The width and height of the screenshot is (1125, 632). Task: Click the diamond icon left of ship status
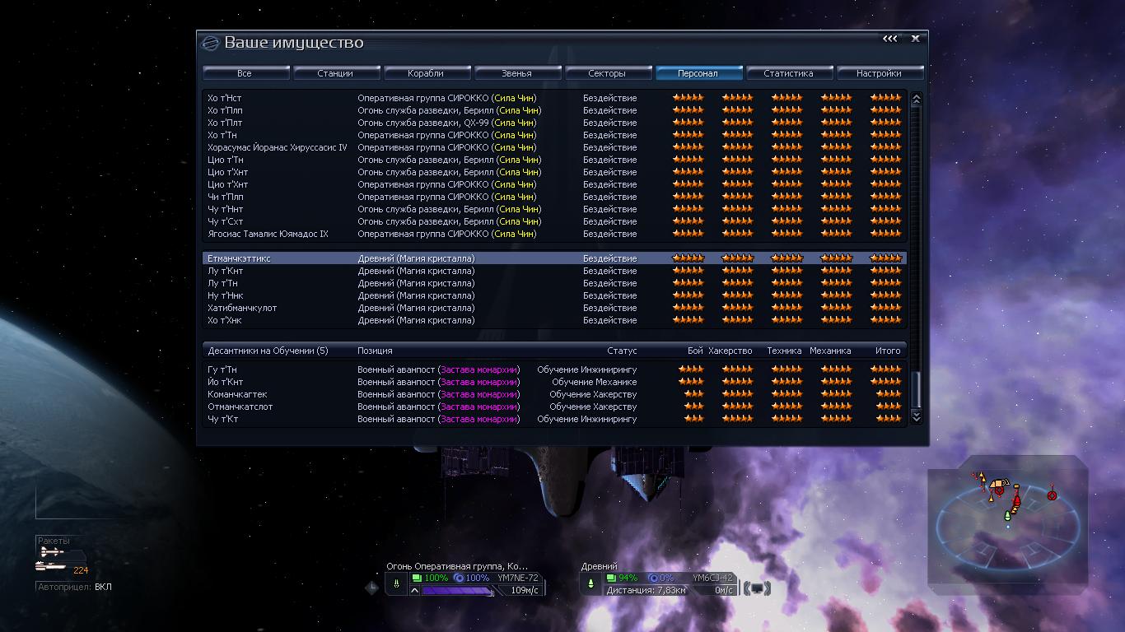(371, 588)
